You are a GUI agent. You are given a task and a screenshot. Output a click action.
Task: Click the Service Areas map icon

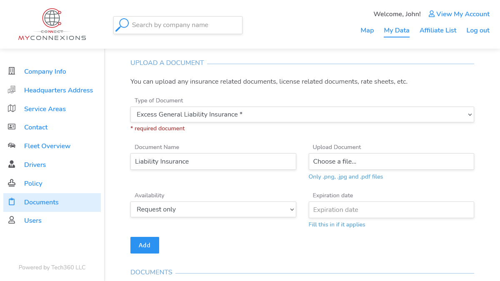(x=12, y=109)
